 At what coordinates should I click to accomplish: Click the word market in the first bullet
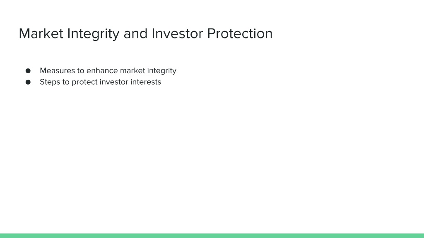(132, 71)
